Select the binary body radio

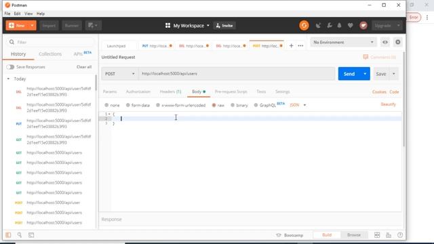click(x=233, y=105)
